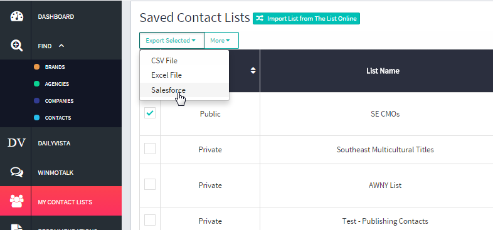
Task: Expand the More dropdown
Action: click(x=221, y=41)
